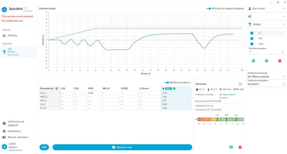Click the Patients people icon
Image resolution: width=287 pixels, height=154 pixels.
click(x=4, y=35)
